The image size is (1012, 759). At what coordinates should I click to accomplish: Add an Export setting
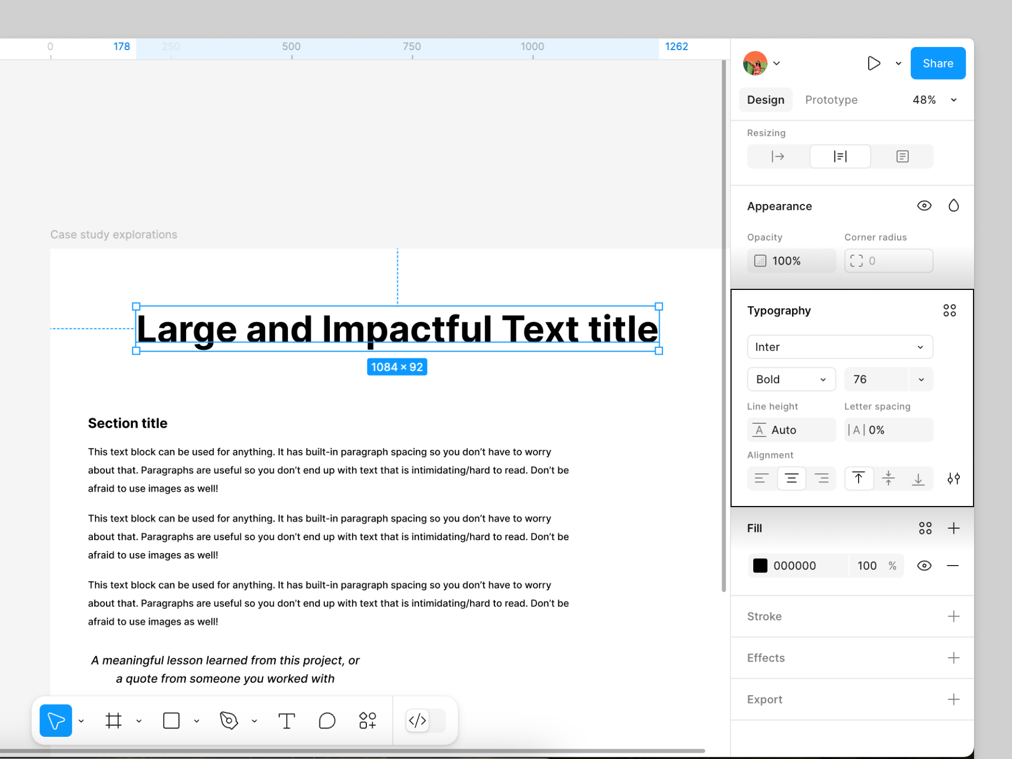[x=953, y=699]
